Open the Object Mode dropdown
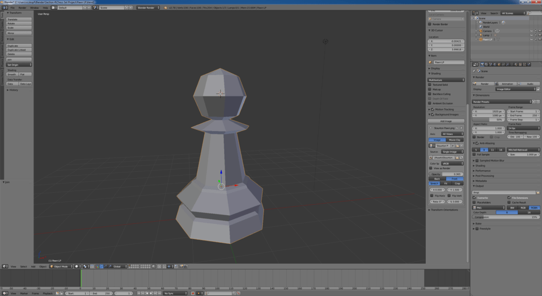Screen dimensions: 542x296 click(x=61, y=267)
